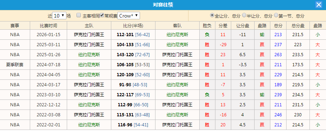Select the date 2022-02-01
The image size is (326, 131).
coord(48,125)
